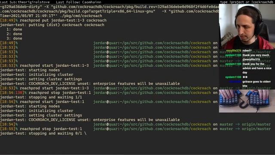Click the "Last Sub: theoriginalstove" overlay text
The height and width of the screenshot is (155, 275).
coord(25,2)
